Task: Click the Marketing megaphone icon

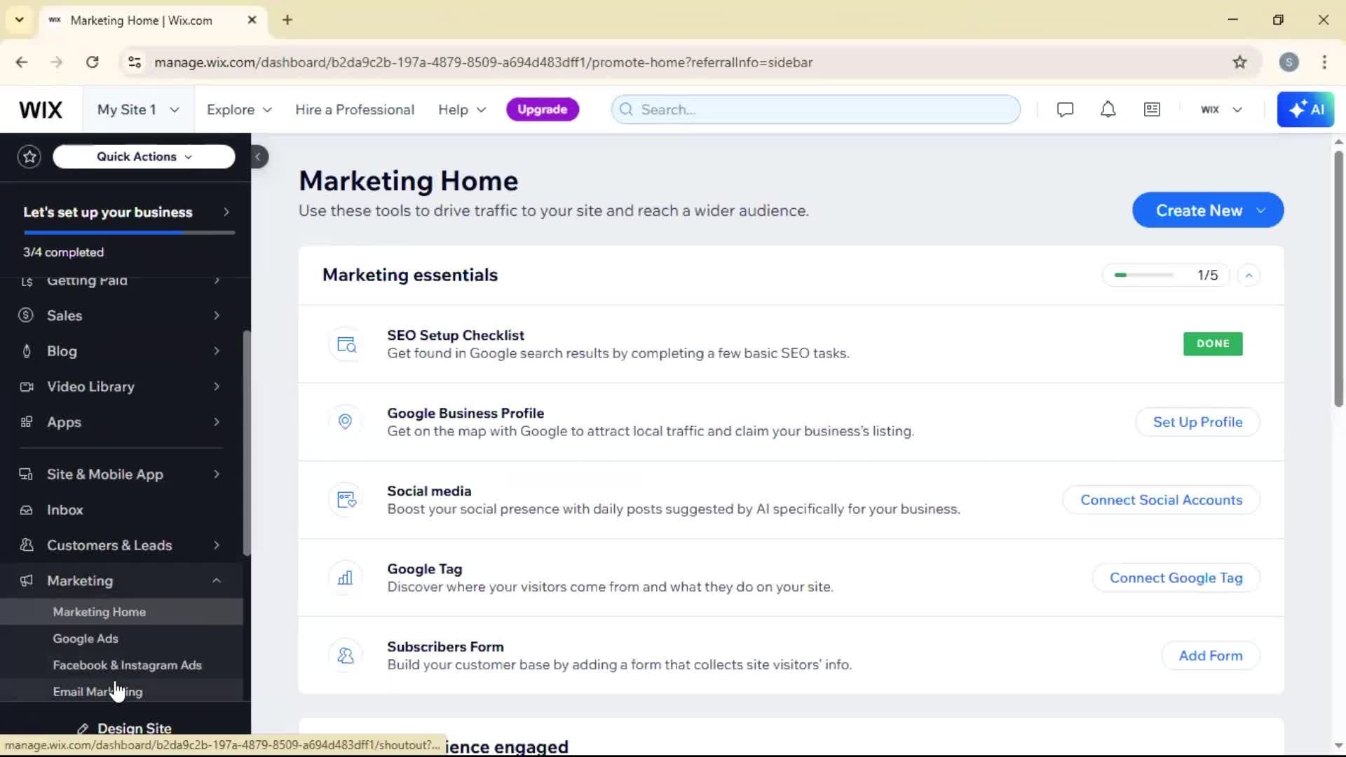Action: [x=27, y=581]
